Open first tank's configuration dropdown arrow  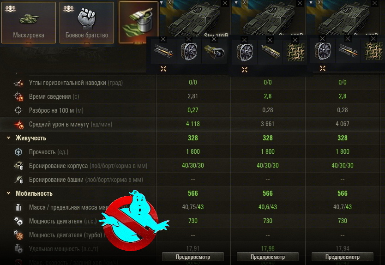click(x=162, y=3)
